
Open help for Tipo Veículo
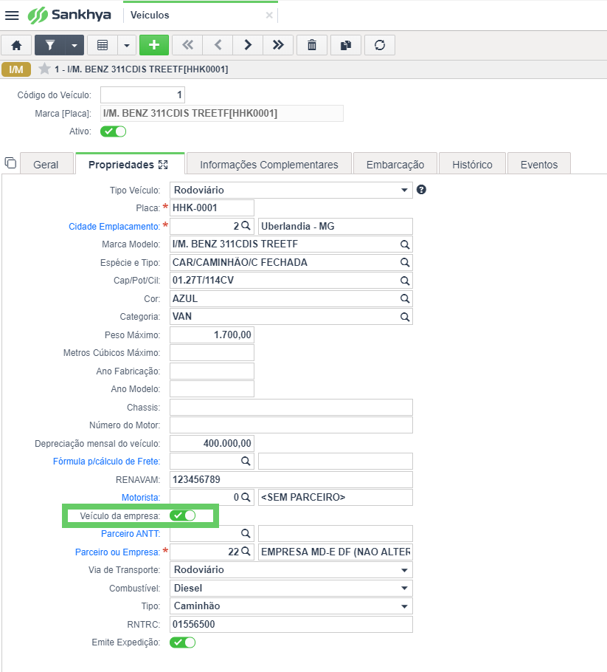coord(421,190)
